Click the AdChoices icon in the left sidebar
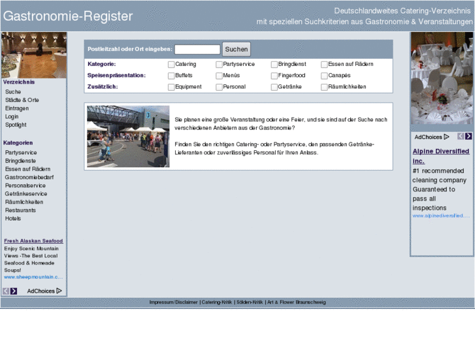 pos(59,291)
